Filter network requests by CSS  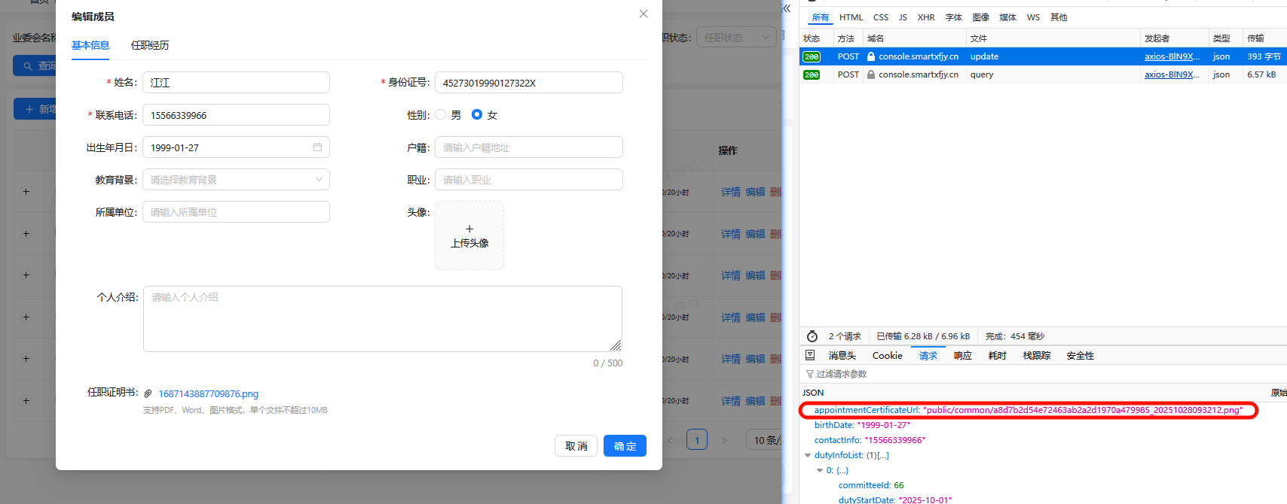coord(881,17)
